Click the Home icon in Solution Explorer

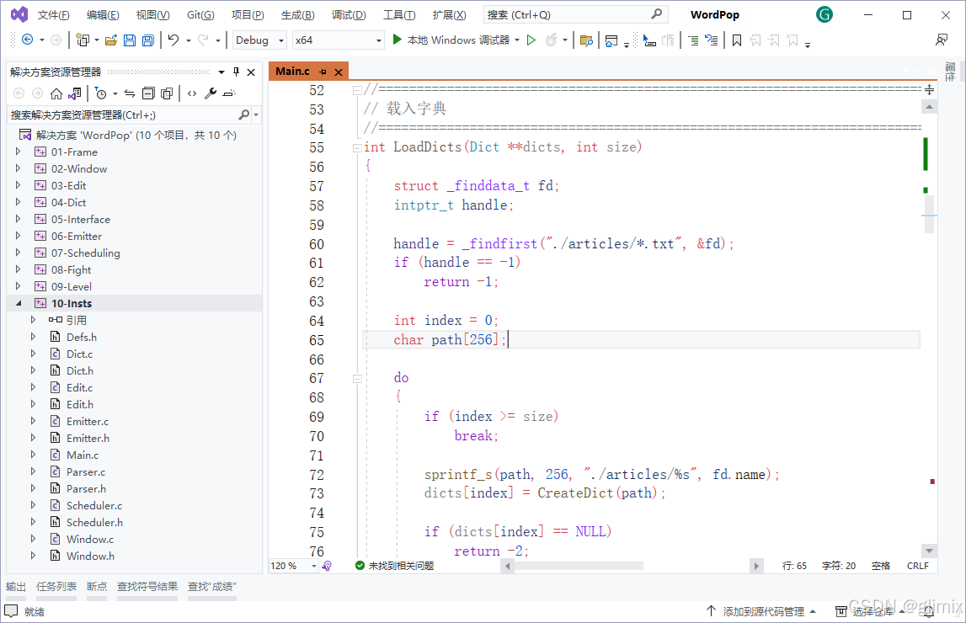coord(56,93)
